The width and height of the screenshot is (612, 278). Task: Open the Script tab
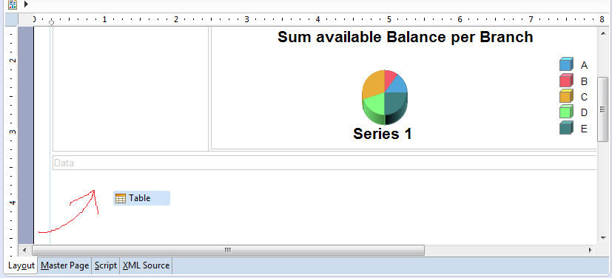pos(105,265)
